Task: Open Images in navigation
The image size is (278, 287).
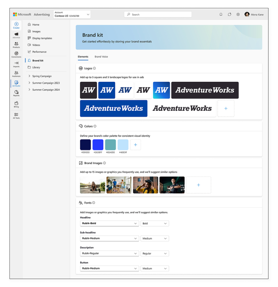Action: point(36,32)
